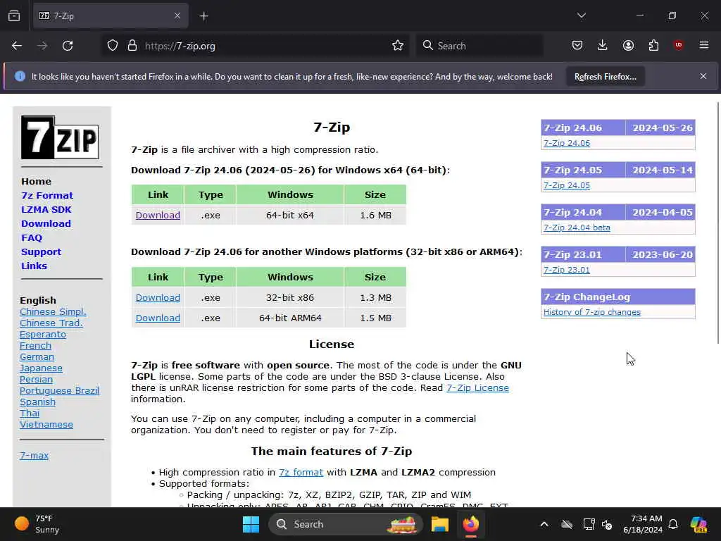Click the site security padlock icon
This screenshot has width=721, height=541.
[x=132, y=46]
